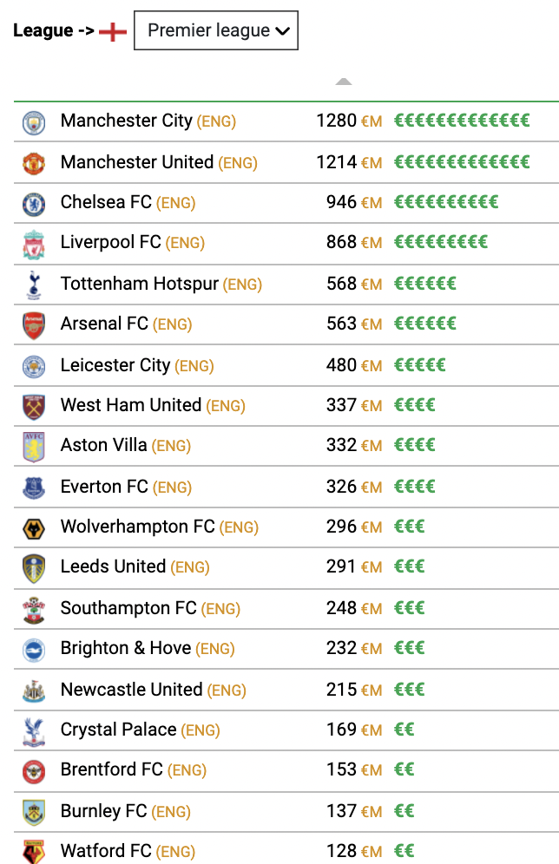559x864 pixels.
Task: Click the Manchester United club crest
Action: click(34, 164)
